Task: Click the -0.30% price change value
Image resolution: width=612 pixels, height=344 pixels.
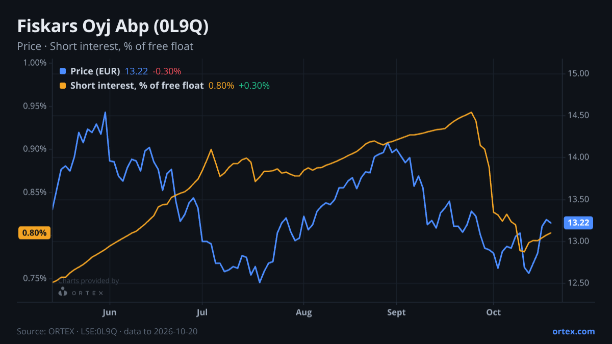Action: coord(167,71)
